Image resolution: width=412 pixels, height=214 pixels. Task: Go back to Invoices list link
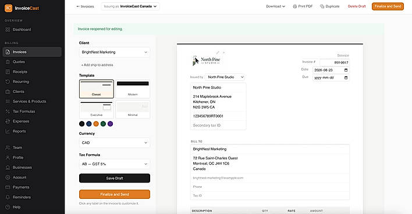coord(85,6)
